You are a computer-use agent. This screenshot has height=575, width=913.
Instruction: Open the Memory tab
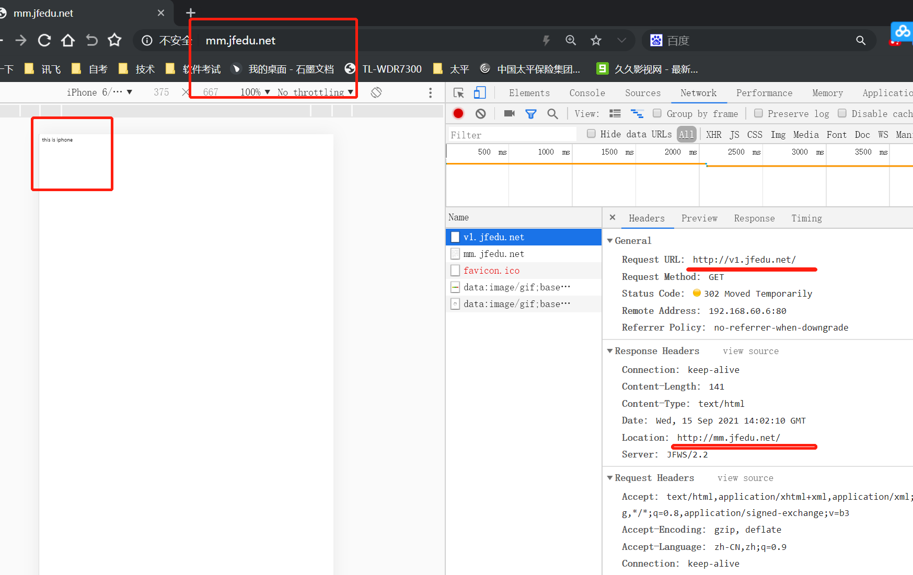[x=828, y=93]
